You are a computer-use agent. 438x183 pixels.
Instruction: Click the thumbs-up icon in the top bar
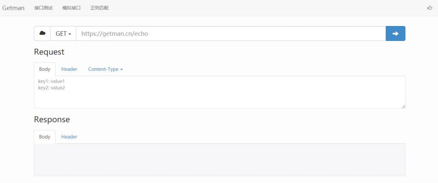pyautogui.click(x=430, y=8)
